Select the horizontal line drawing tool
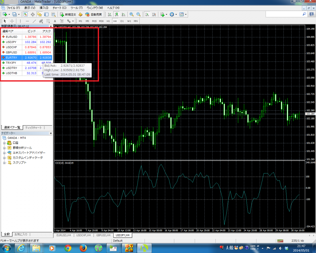The image size is (316, 253). [x=27, y=21]
